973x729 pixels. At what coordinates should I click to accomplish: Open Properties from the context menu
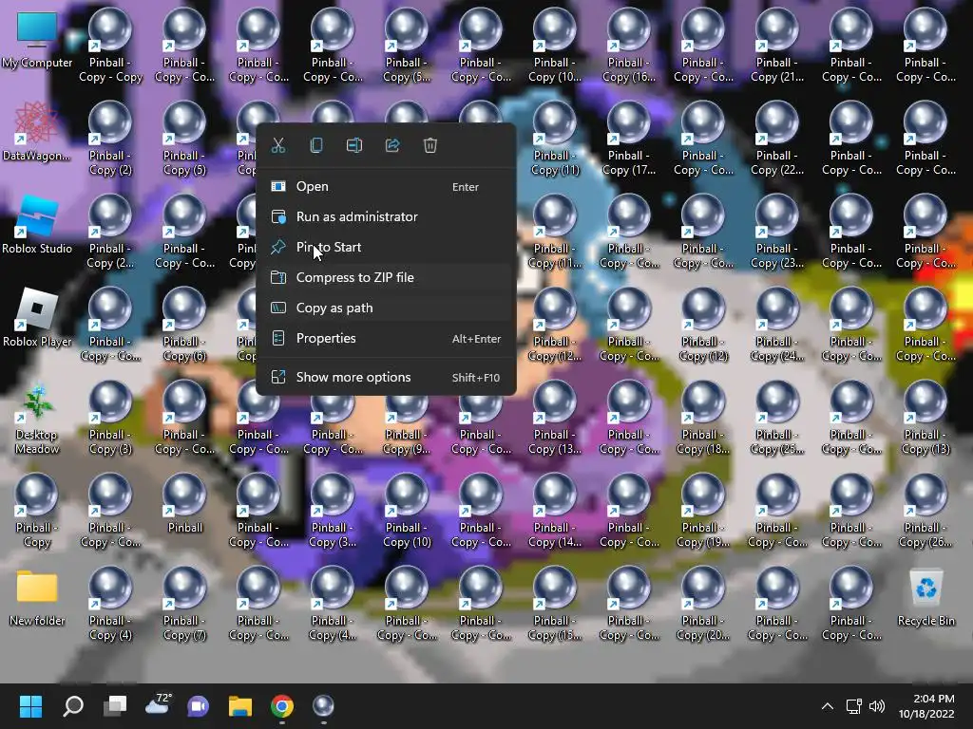coord(386,339)
